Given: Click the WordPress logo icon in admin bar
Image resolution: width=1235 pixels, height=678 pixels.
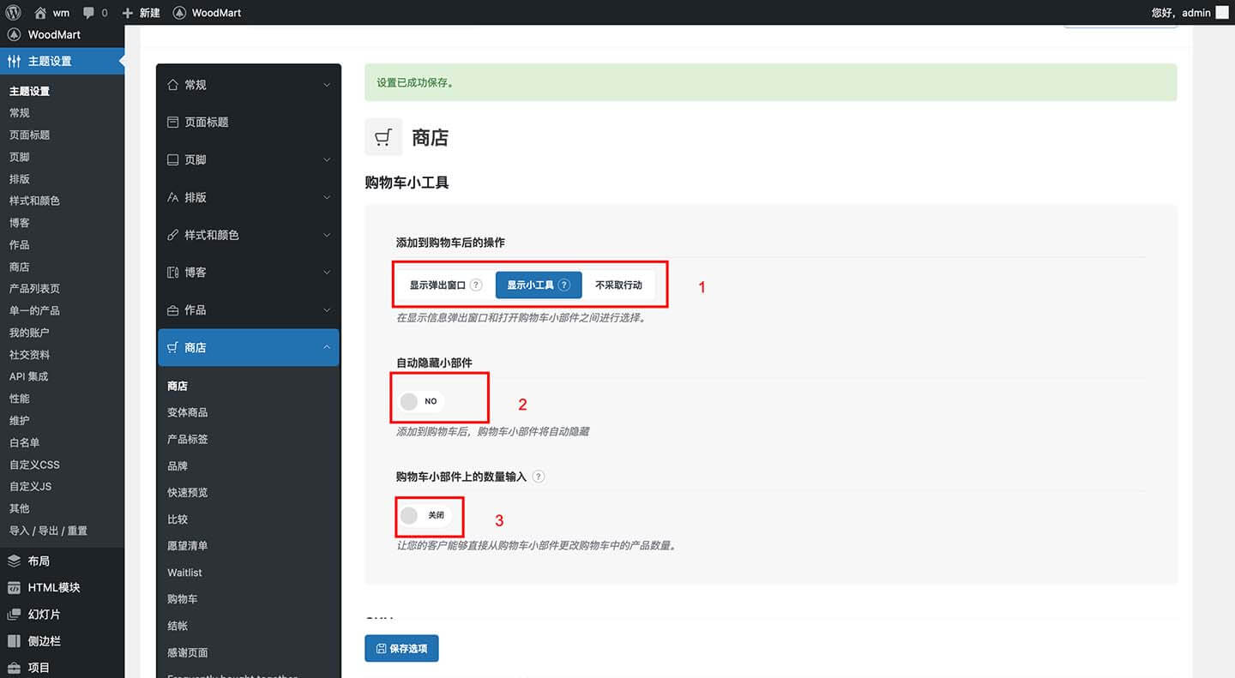Looking at the screenshot, I should [x=14, y=12].
